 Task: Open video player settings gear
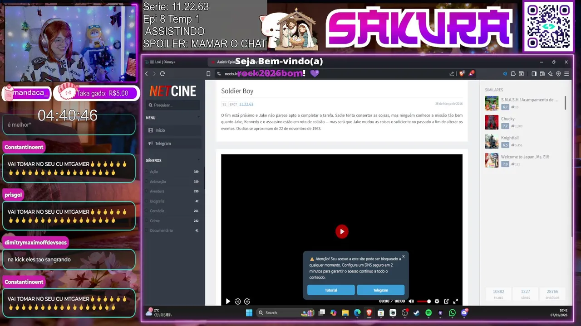pyautogui.click(x=437, y=301)
